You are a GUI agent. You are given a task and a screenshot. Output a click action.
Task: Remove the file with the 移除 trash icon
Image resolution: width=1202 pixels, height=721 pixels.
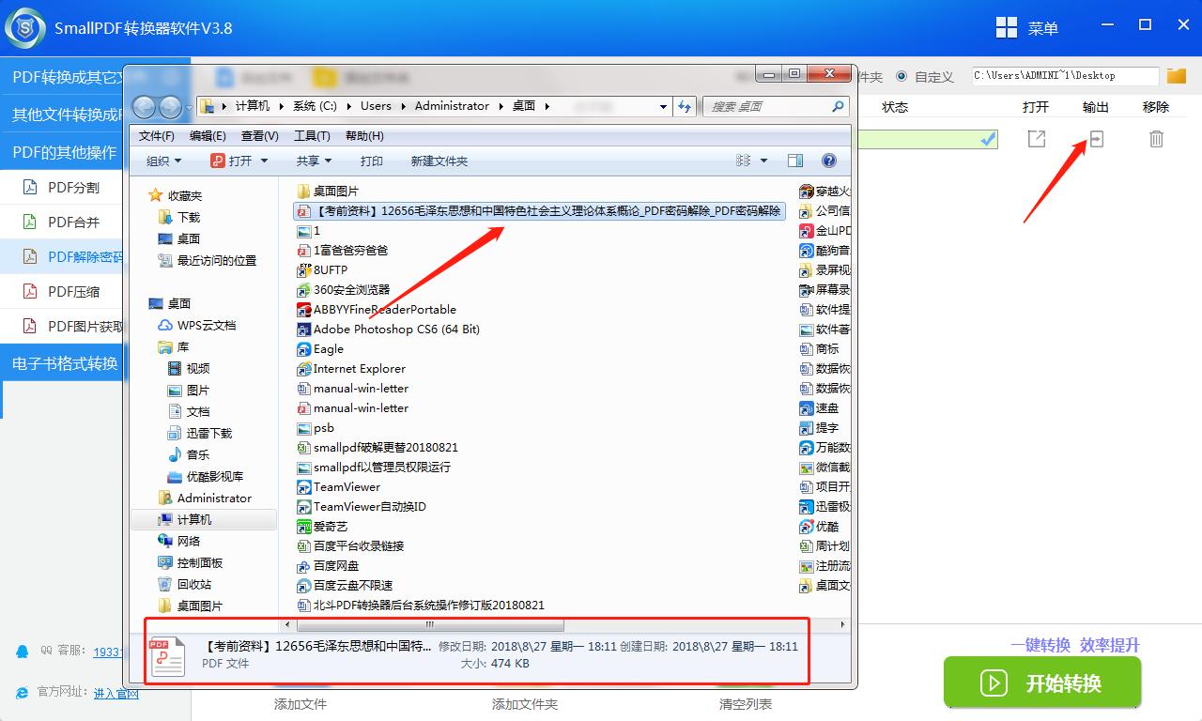pyautogui.click(x=1156, y=138)
